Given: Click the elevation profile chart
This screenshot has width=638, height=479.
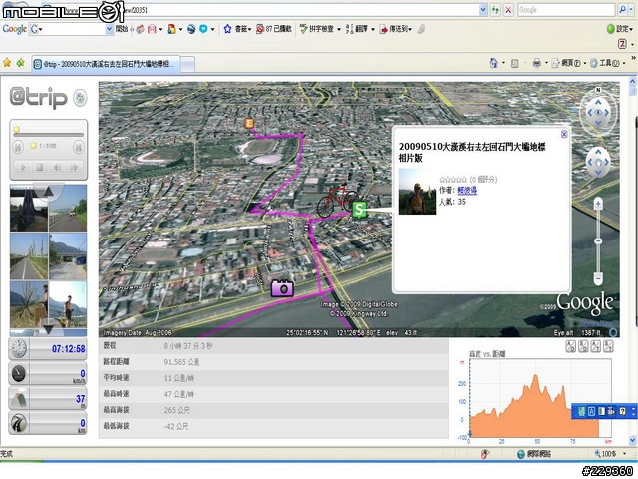Looking at the screenshot, I should coord(540,398).
